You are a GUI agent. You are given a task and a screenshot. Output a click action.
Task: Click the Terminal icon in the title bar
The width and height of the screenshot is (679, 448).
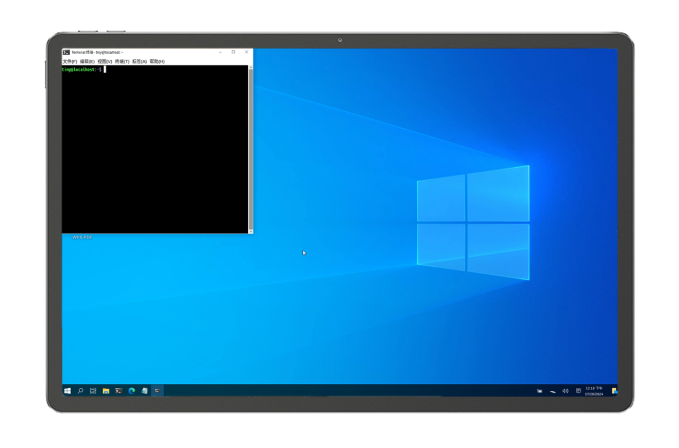click(x=66, y=52)
